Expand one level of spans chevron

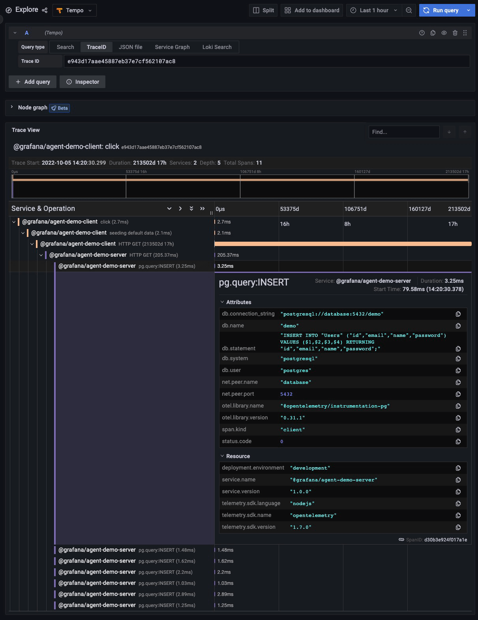click(x=169, y=209)
